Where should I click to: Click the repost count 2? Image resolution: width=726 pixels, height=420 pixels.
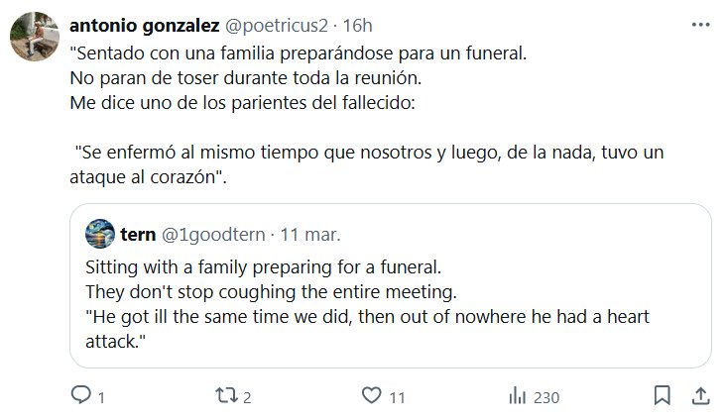(x=247, y=397)
